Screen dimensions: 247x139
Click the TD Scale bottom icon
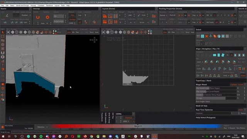pos(154,22)
